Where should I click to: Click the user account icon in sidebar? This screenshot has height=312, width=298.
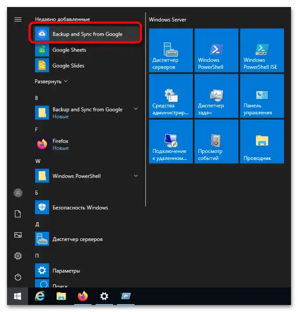tap(18, 193)
